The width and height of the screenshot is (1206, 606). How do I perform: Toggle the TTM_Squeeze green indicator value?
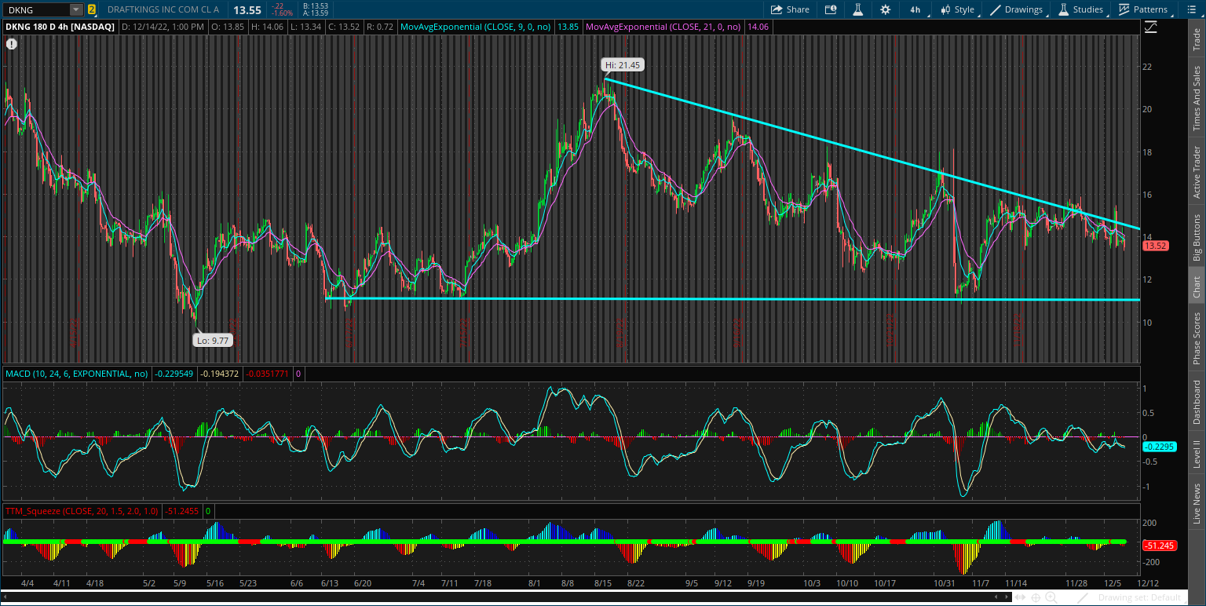pyautogui.click(x=206, y=511)
